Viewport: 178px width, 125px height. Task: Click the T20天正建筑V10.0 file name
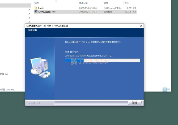[47, 12]
